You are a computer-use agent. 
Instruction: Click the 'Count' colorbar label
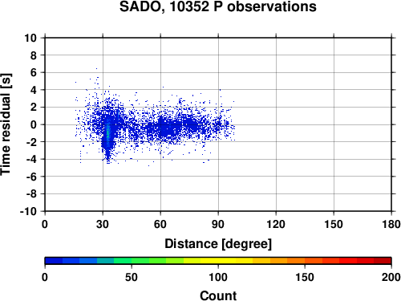pos(218,295)
